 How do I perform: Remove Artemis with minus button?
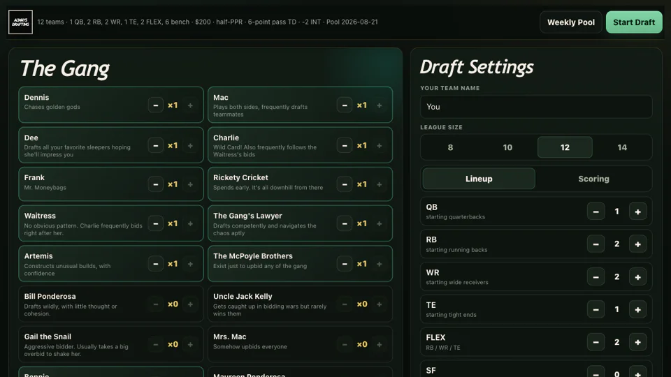tap(156, 264)
